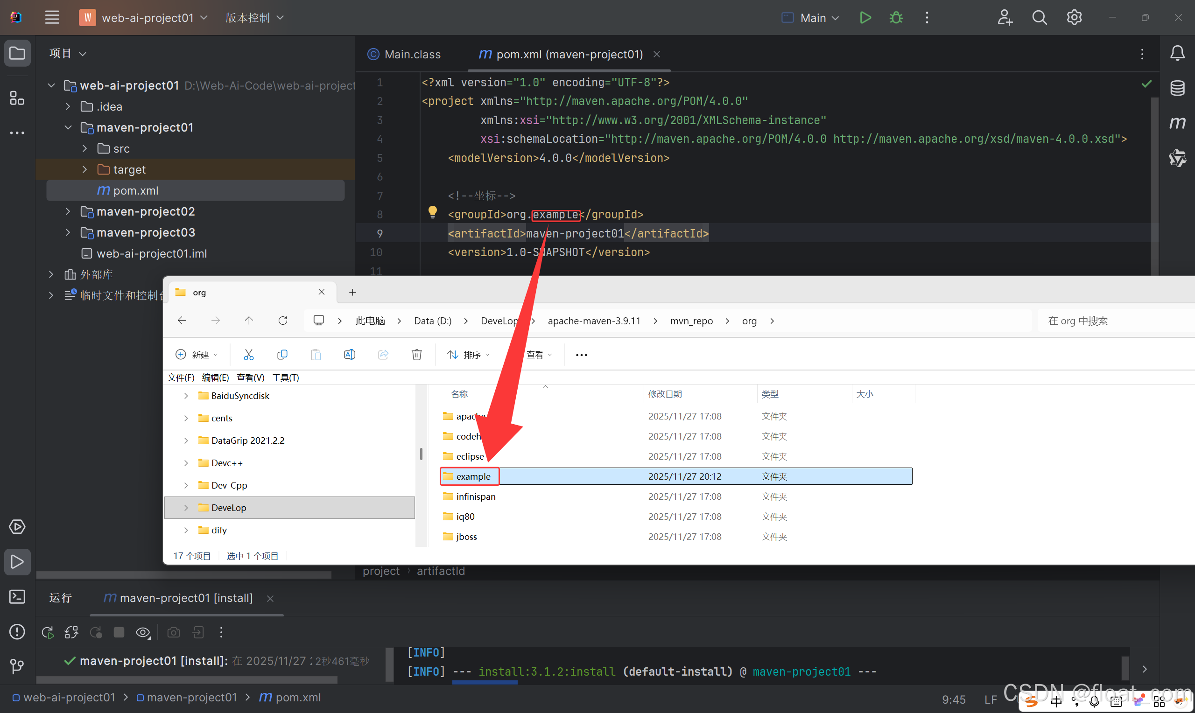Click the green Run button
Image resolution: width=1195 pixels, height=713 pixels.
(x=865, y=18)
